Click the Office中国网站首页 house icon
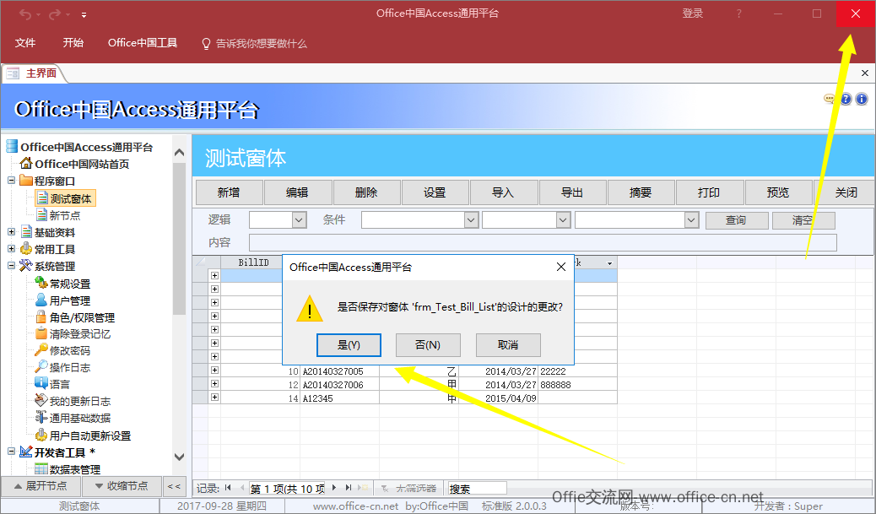Viewport: 876px width, 514px height. (25, 163)
